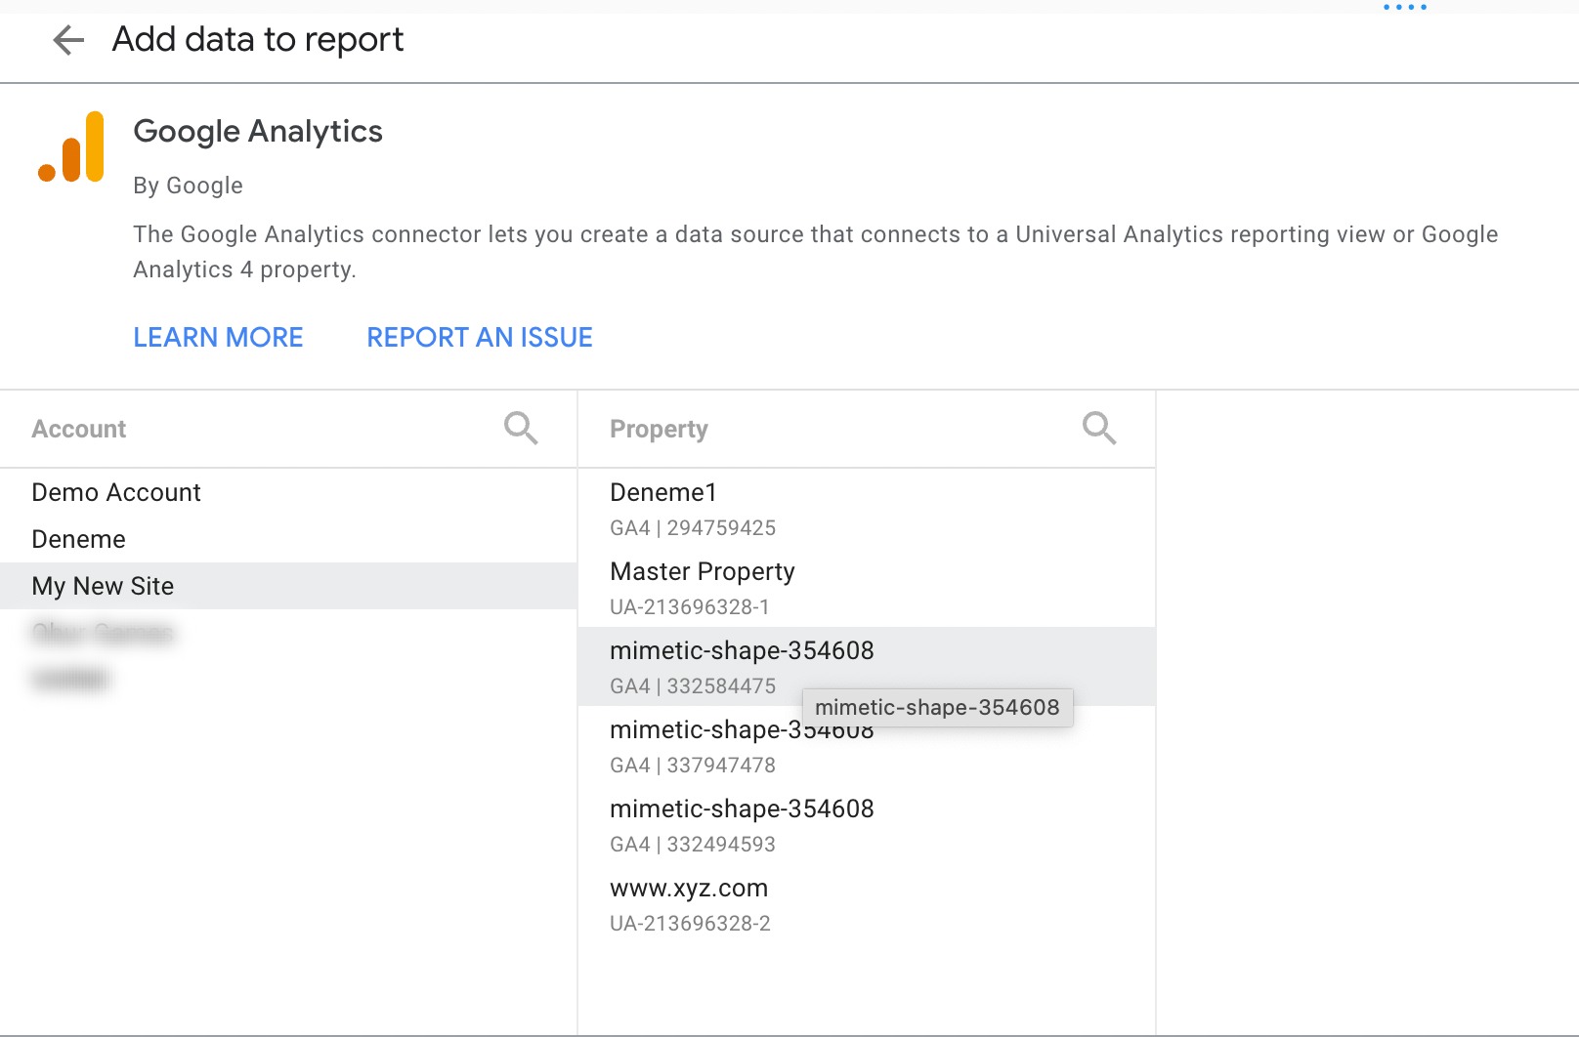Open search in the Account column
The width and height of the screenshot is (1579, 1037).
pyautogui.click(x=521, y=428)
